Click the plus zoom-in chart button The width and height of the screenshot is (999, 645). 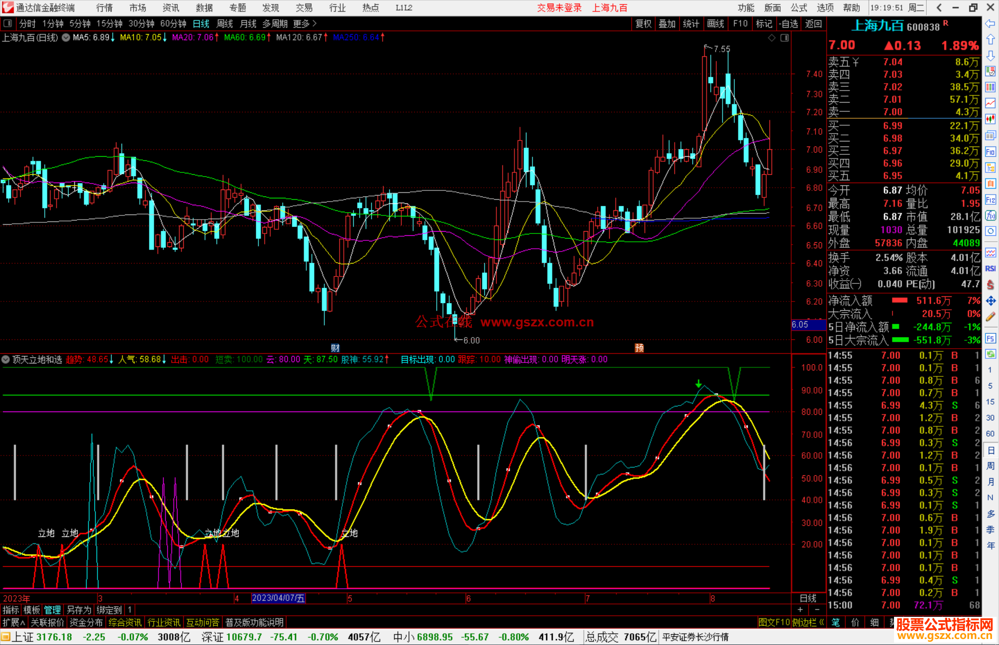[800, 610]
